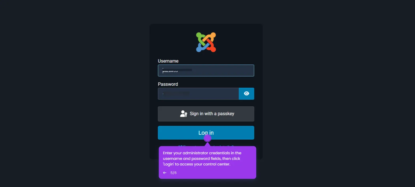Image resolution: width=415 pixels, height=187 pixels.
Task: Click the redacted username text in field
Action: [177, 70]
